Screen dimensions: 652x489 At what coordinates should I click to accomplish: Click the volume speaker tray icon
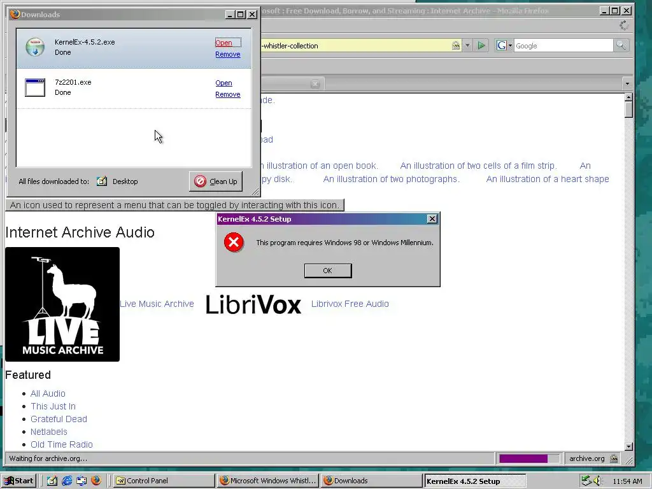tap(597, 481)
